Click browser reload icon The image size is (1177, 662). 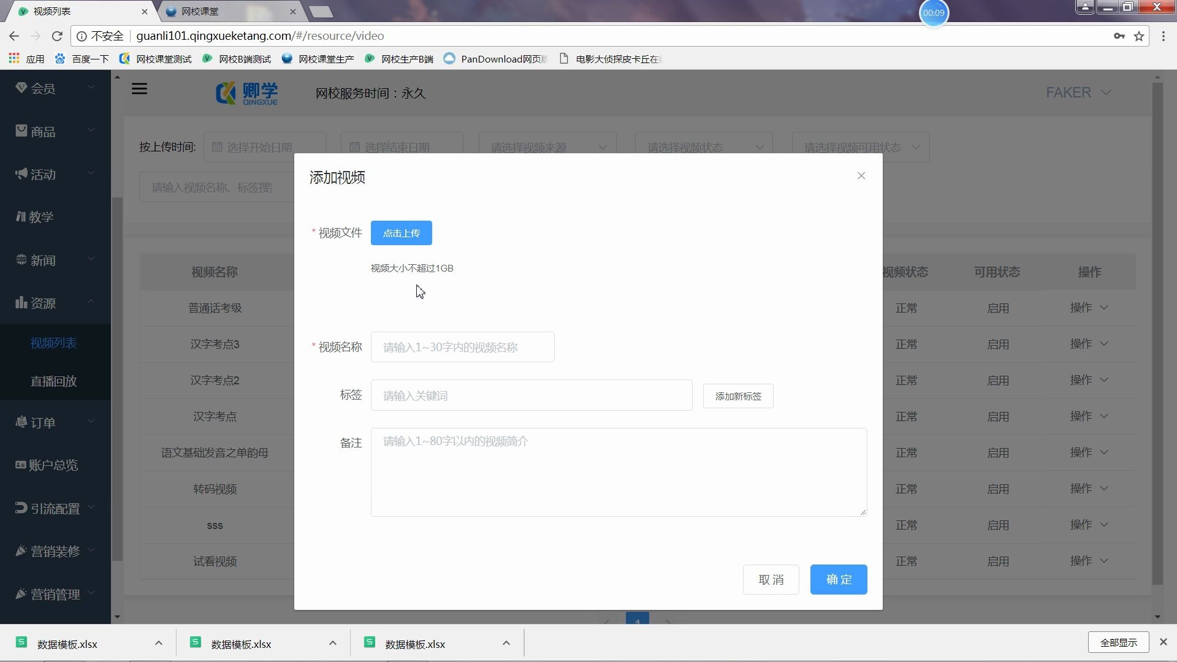click(x=57, y=36)
